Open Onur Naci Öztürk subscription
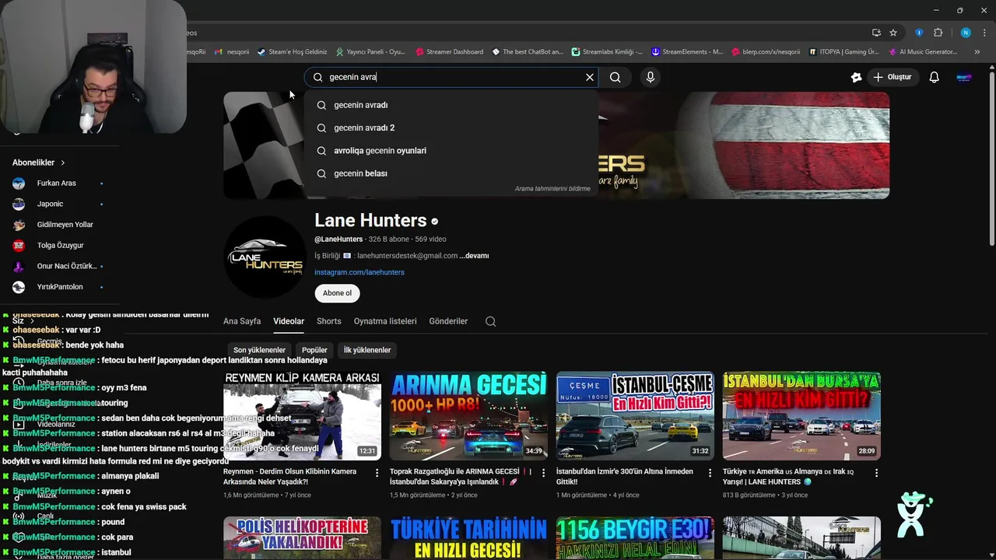Image resolution: width=996 pixels, height=560 pixels. (x=58, y=266)
